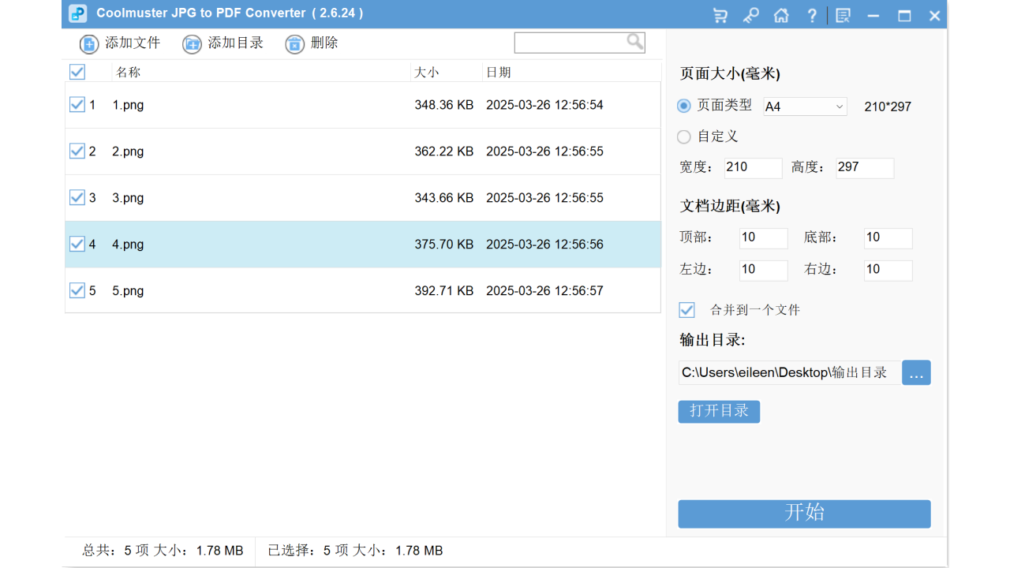Click the key registration icon in titlebar
Image resolution: width=1010 pixels, height=568 pixels.
pos(750,15)
